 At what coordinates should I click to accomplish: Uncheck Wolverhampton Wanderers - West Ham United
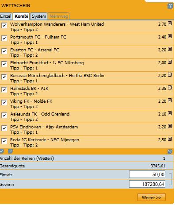click(4, 25)
